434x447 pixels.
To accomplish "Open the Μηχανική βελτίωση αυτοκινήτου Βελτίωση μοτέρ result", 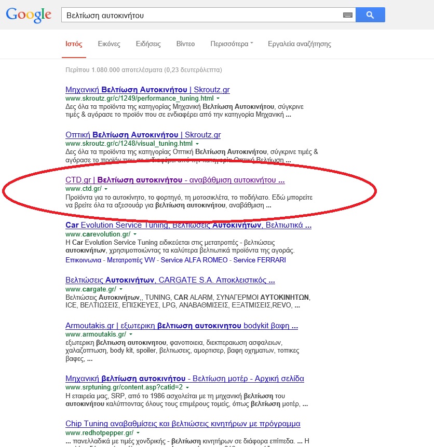I will pyautogui.click(x=185, y=379).
